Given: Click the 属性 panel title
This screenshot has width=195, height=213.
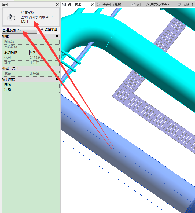Looking at the screenshot, I should pos(5,5).
